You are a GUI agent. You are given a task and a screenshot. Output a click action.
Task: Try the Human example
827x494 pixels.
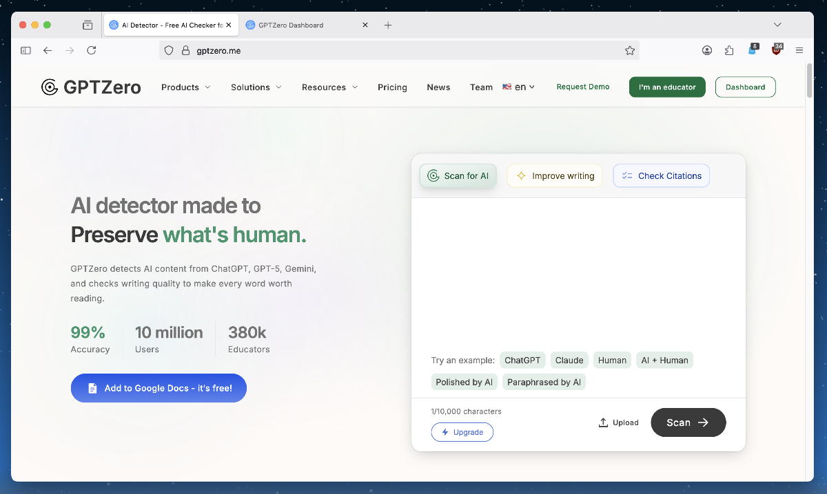[612, 360]
